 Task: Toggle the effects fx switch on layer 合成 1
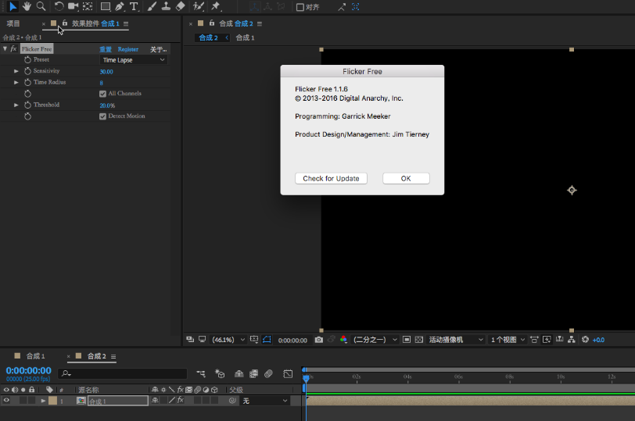point(181,400)
